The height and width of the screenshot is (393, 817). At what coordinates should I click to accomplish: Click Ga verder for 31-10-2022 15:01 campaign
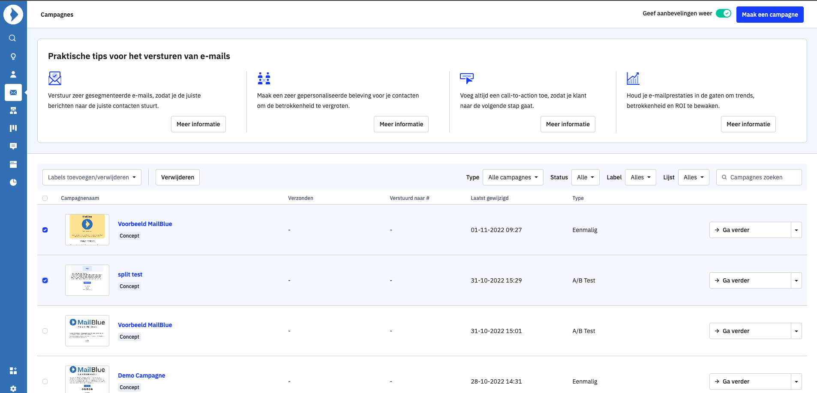pyautogui.click(x=750, y=331)
